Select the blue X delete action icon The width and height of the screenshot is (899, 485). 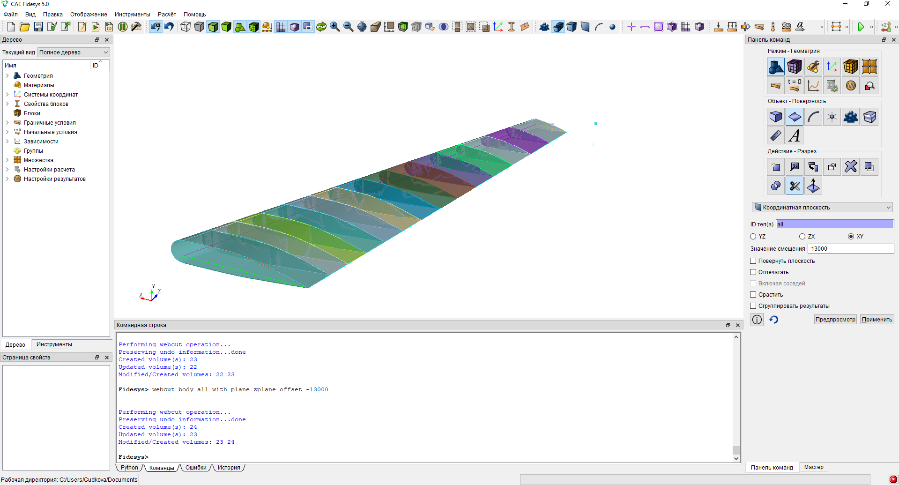click(x=851, y=167)
